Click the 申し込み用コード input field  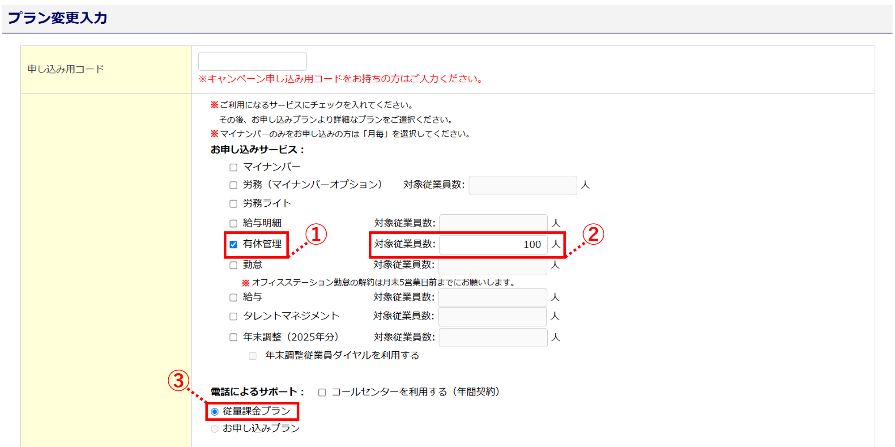(x=252, y=61)
